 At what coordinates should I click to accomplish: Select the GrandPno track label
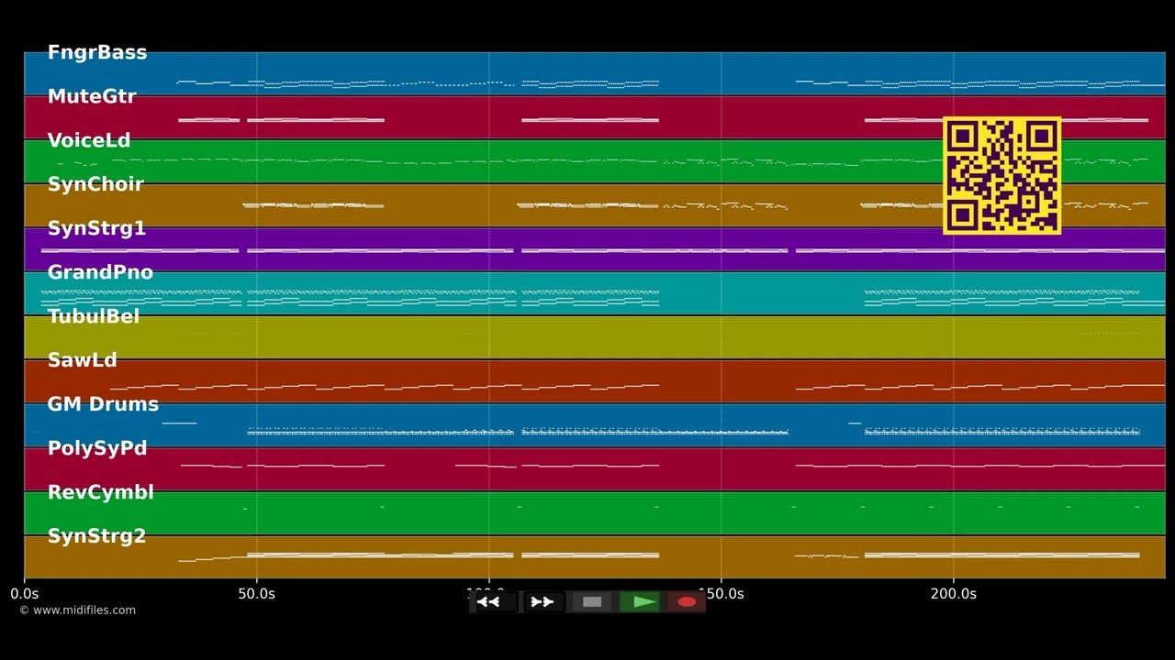[100, 272]
